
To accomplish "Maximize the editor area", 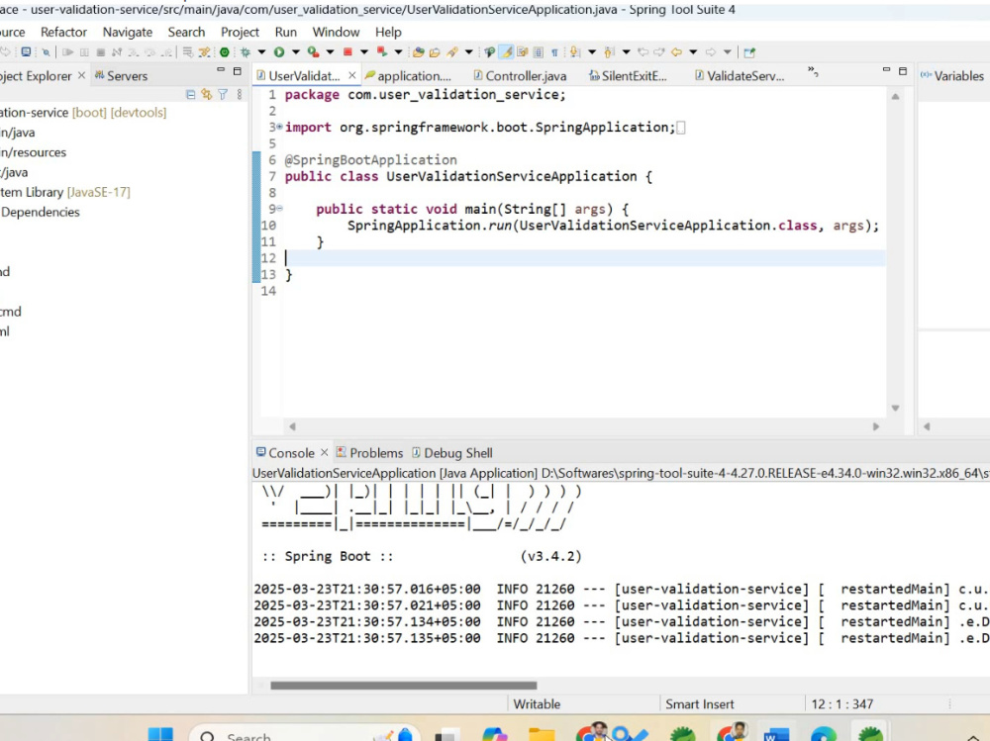I will coord(903,71).
